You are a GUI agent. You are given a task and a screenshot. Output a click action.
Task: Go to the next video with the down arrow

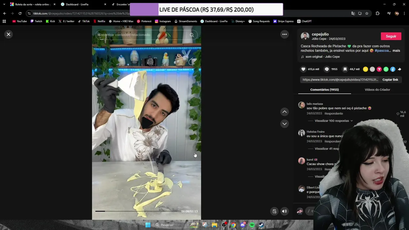click(284, 124)
